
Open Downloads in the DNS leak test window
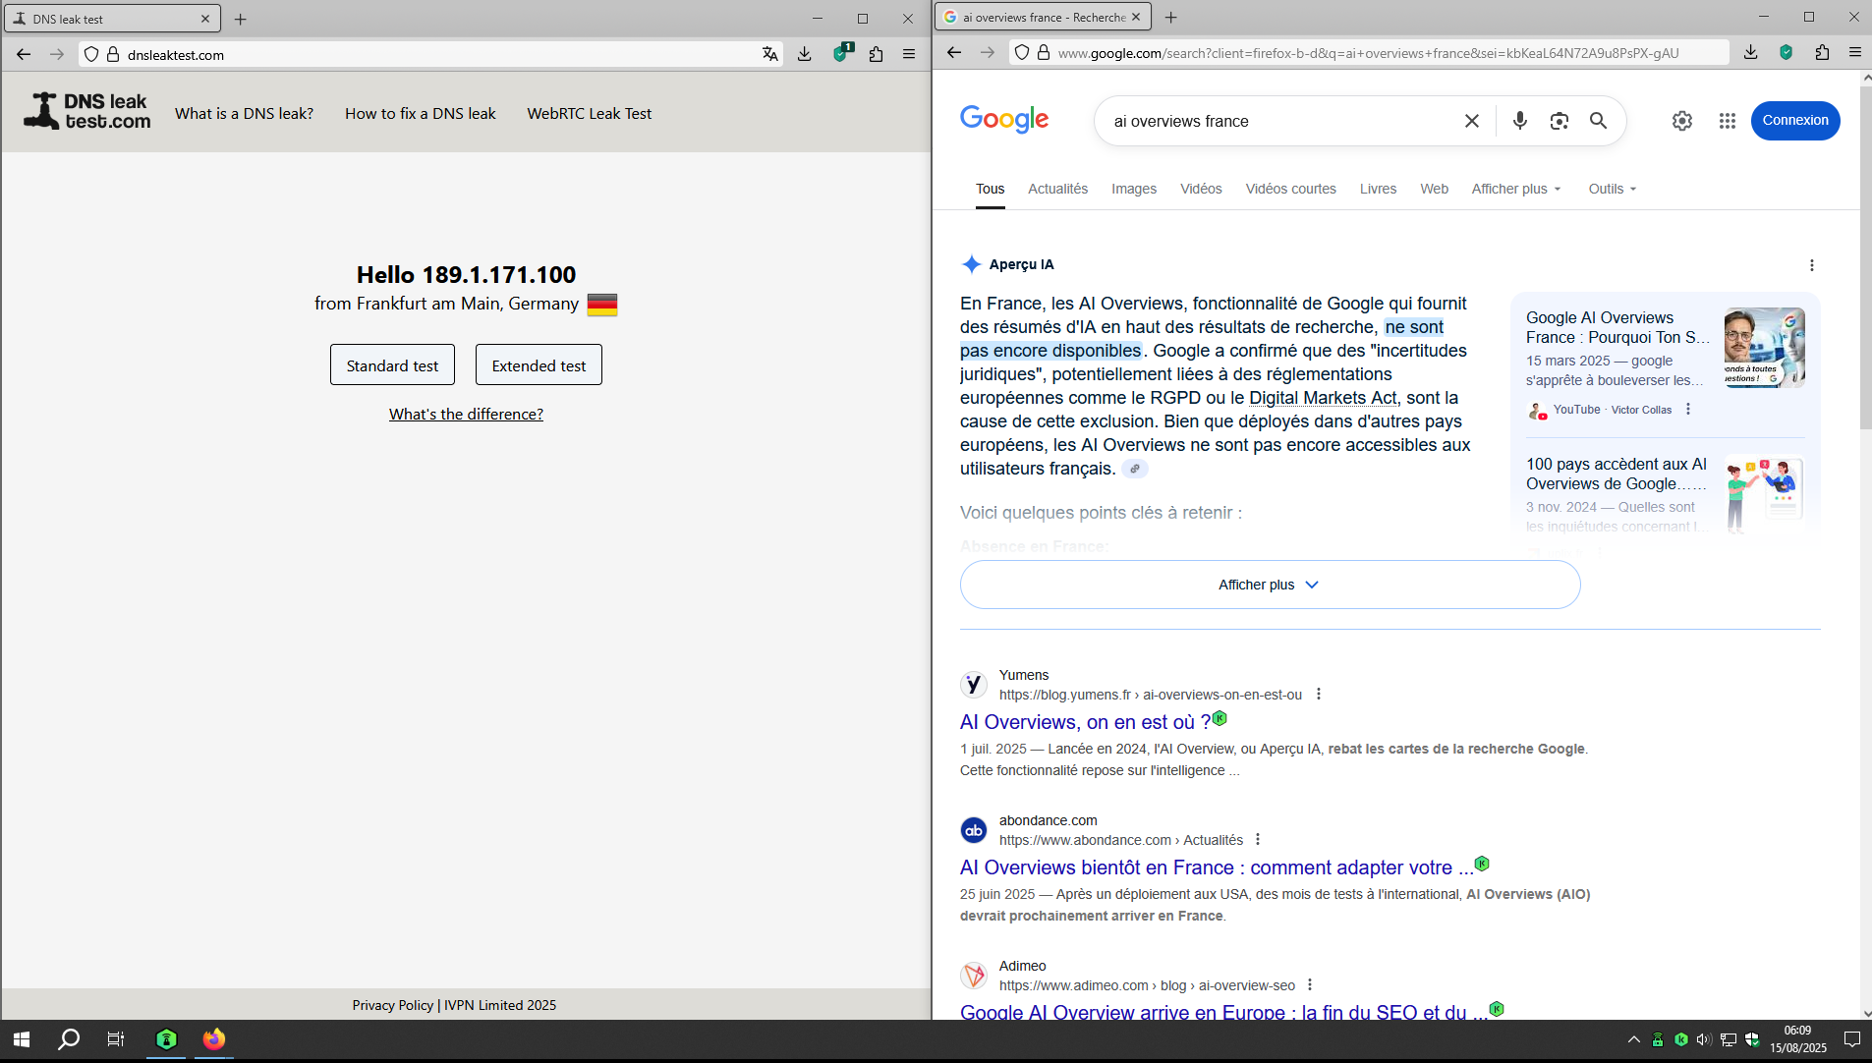[x=805, y=54]
